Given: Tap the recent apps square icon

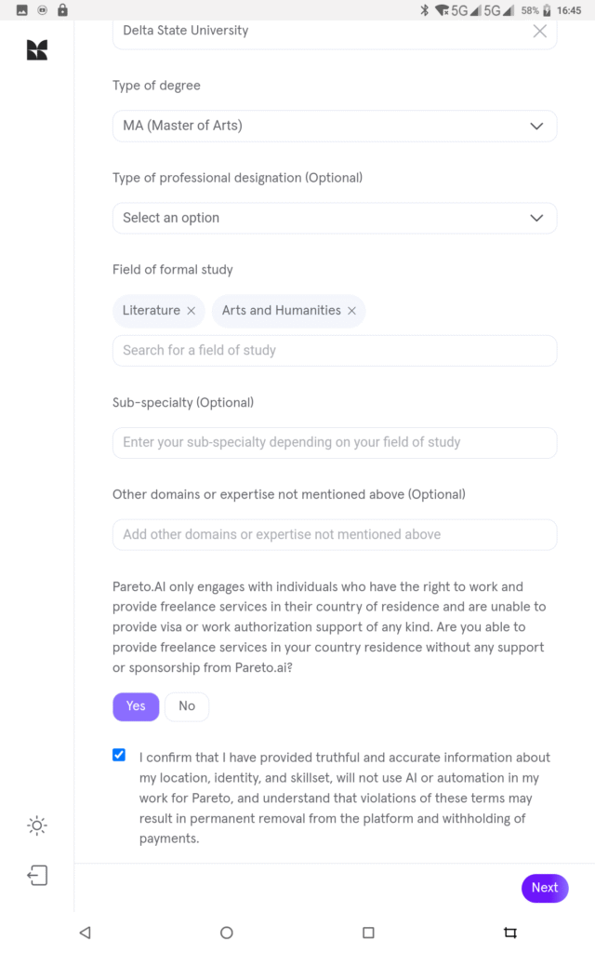Looking at the screenshot, I should 368,932.
